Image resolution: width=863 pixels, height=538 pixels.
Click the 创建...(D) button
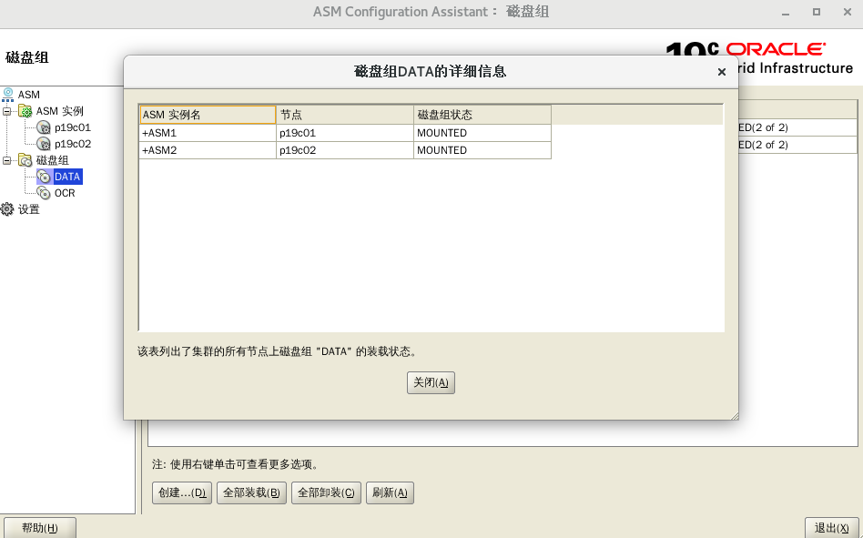(182, 492)
